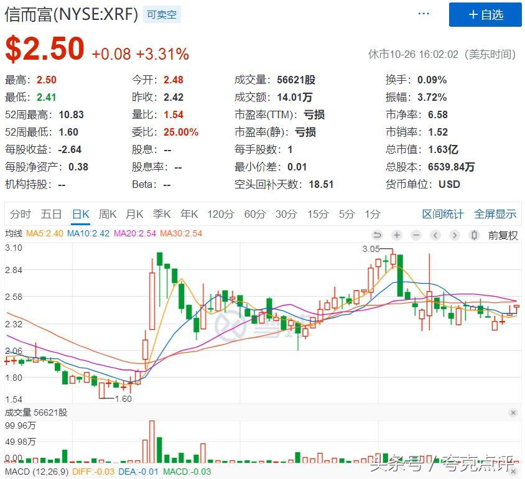
Task: Expand the 120分 interval option
Action: 221,214
